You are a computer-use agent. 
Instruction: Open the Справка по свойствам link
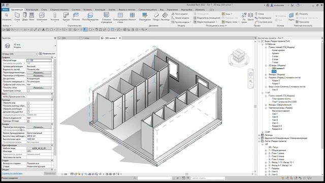pos(12,173)
